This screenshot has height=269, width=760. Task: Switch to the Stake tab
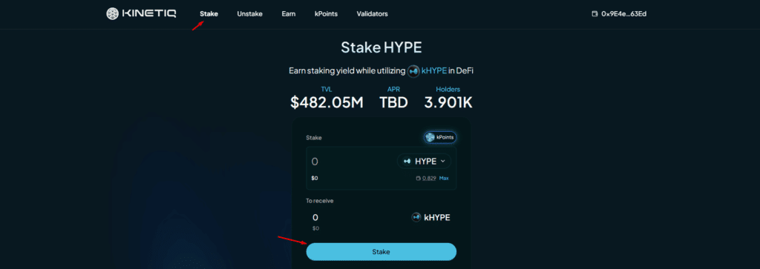pos(209,14)
